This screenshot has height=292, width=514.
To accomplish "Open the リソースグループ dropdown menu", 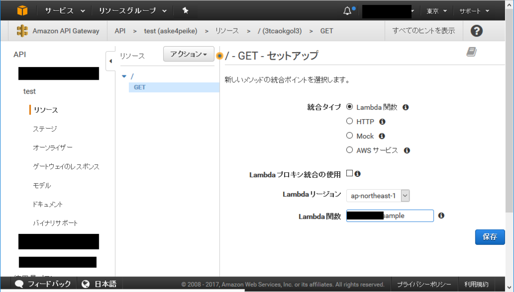I will [x=133, y=11].
